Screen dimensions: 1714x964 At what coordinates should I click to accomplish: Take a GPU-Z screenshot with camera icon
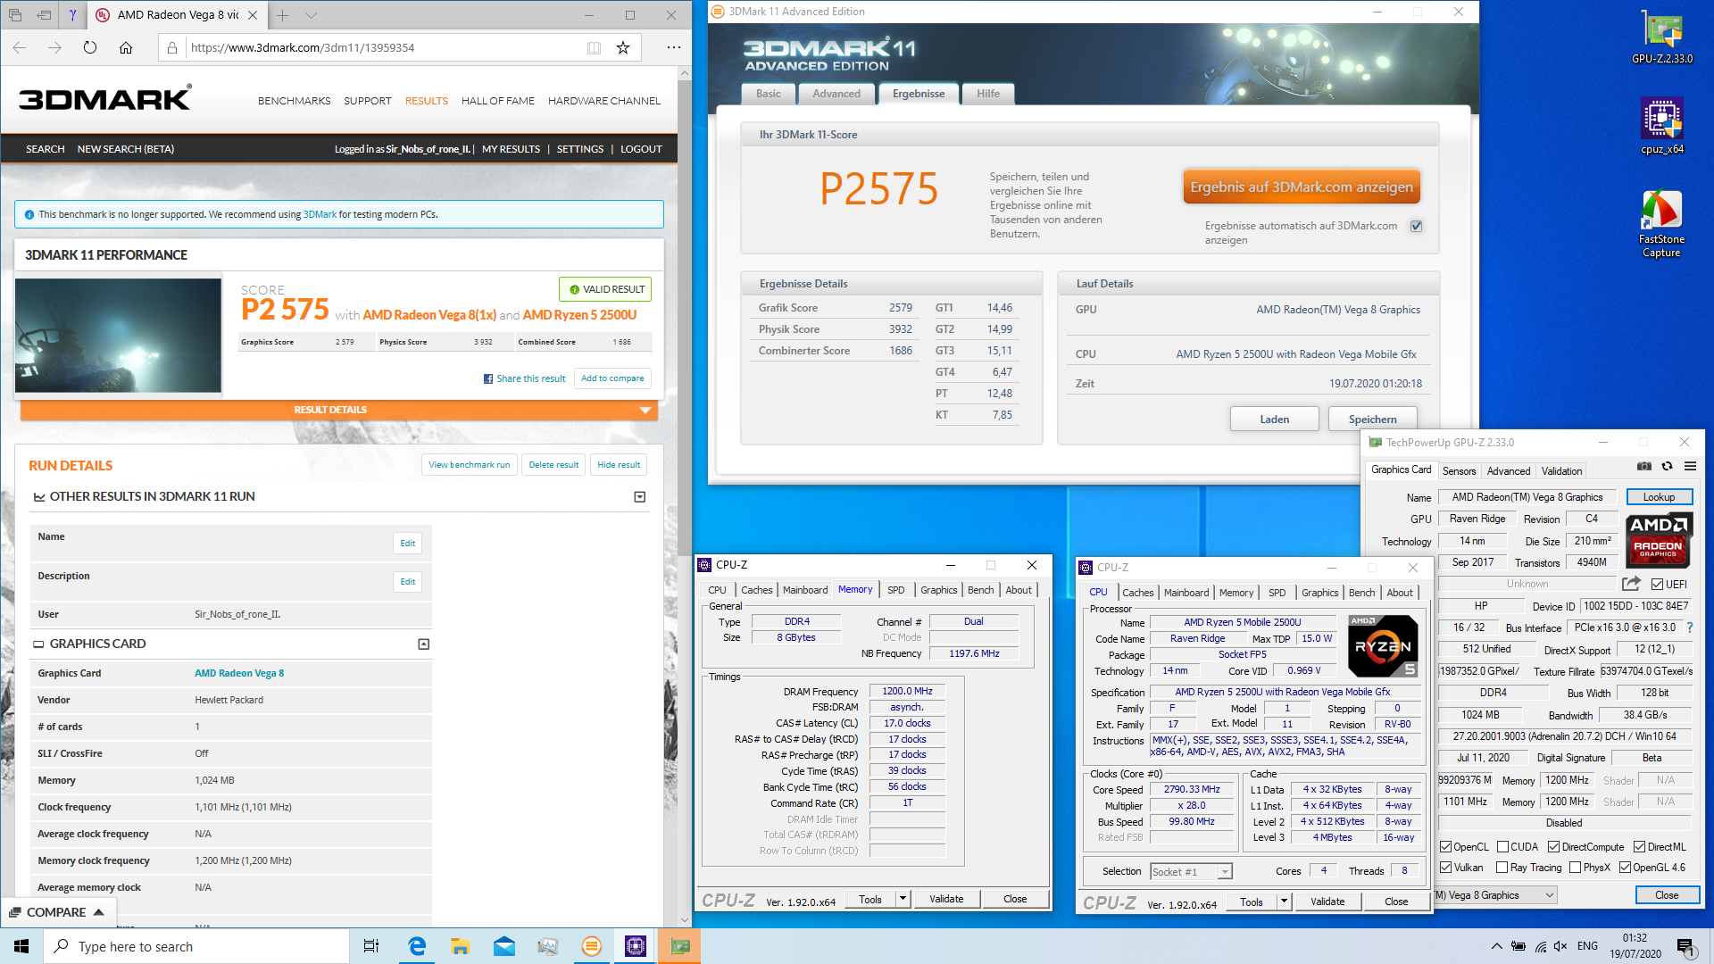[x=1643, y=466]
